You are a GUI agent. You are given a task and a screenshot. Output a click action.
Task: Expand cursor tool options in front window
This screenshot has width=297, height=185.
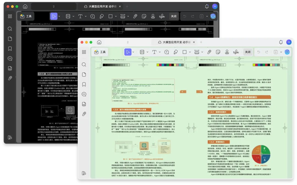[x=133, y=52]
